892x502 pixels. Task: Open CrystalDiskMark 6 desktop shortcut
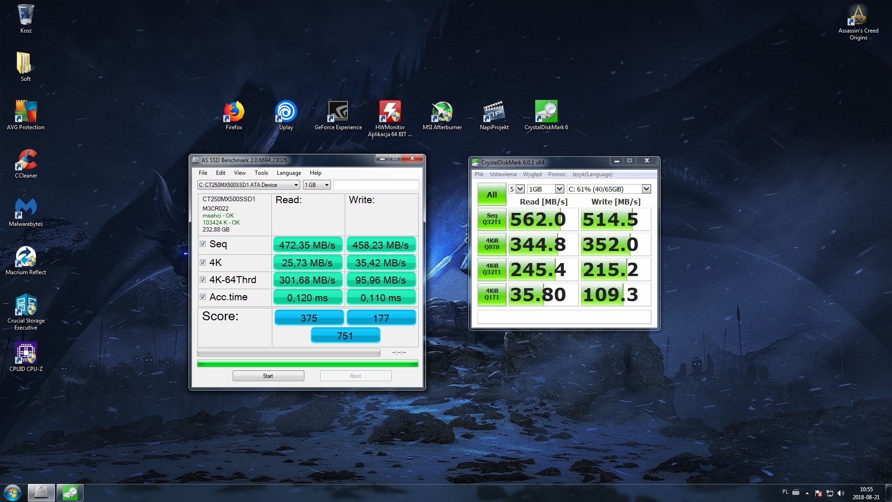[x=546, y=115]
